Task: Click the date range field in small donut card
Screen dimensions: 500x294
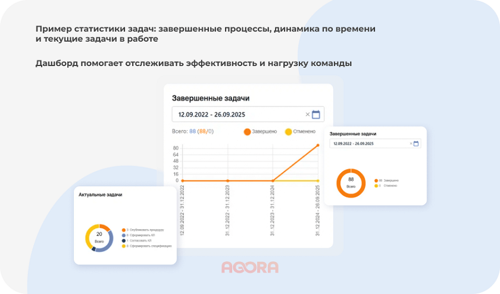Action: coord(369,143)
